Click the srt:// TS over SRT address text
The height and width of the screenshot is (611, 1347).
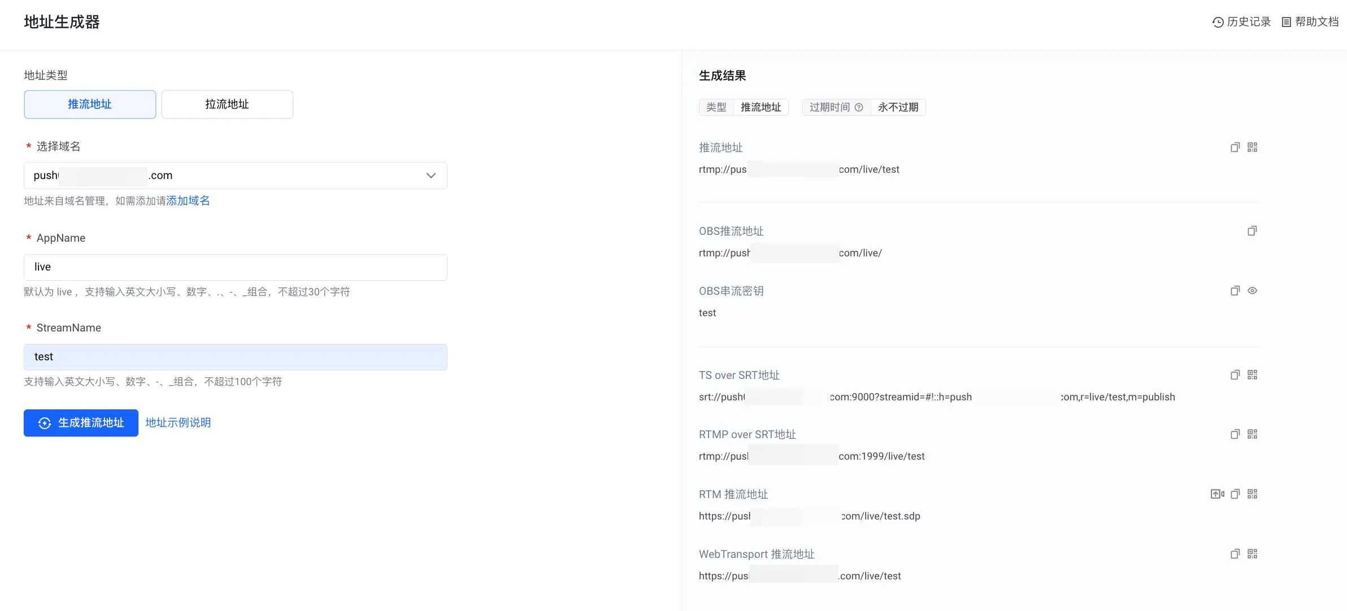937,397
